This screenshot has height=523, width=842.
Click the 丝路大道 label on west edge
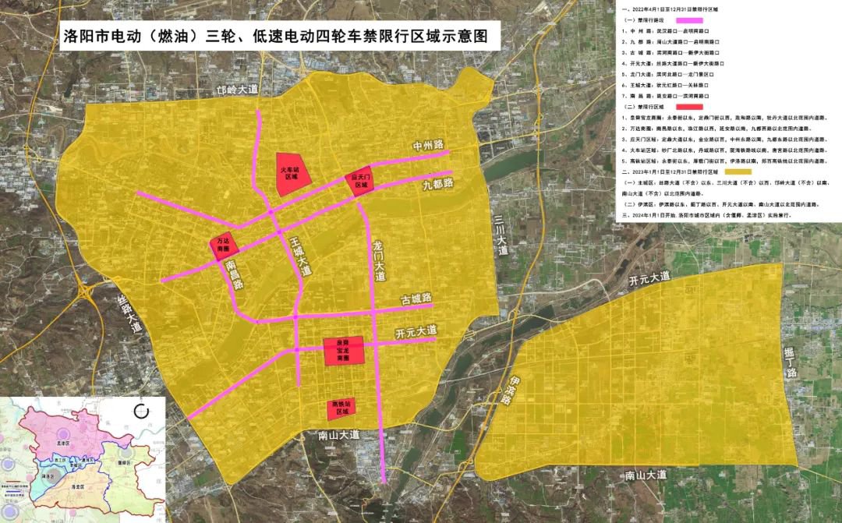(x=130, y=312)
